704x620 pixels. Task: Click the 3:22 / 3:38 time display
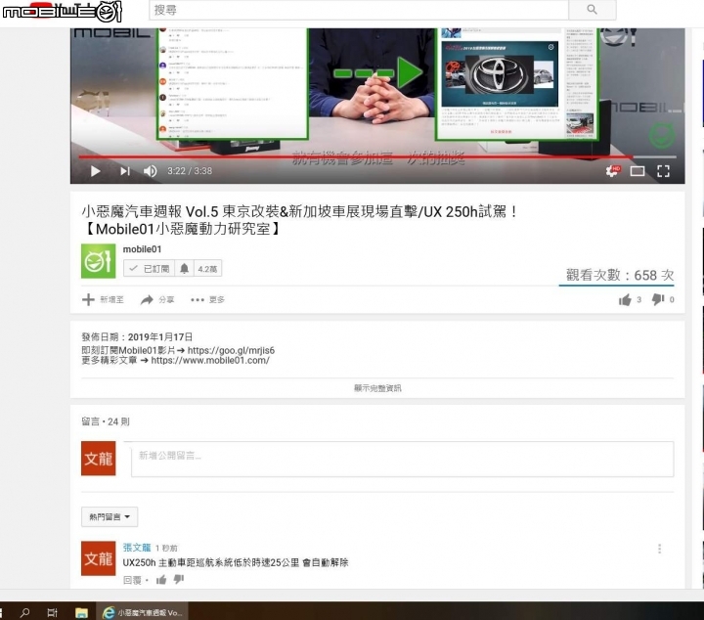pos(190,170)
